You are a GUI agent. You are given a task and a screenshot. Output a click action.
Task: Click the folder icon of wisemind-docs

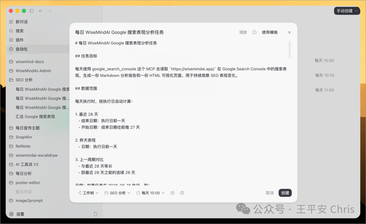(11, 62)
